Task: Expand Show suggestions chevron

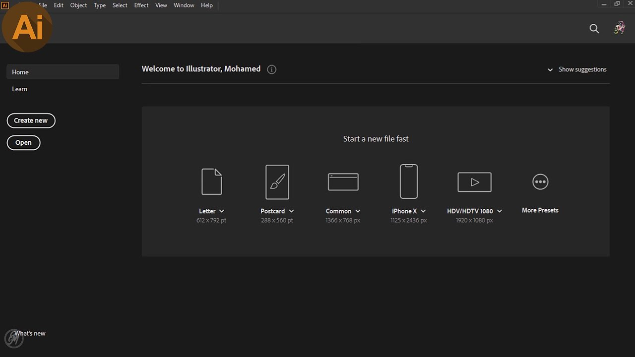Action: (550, 70)
